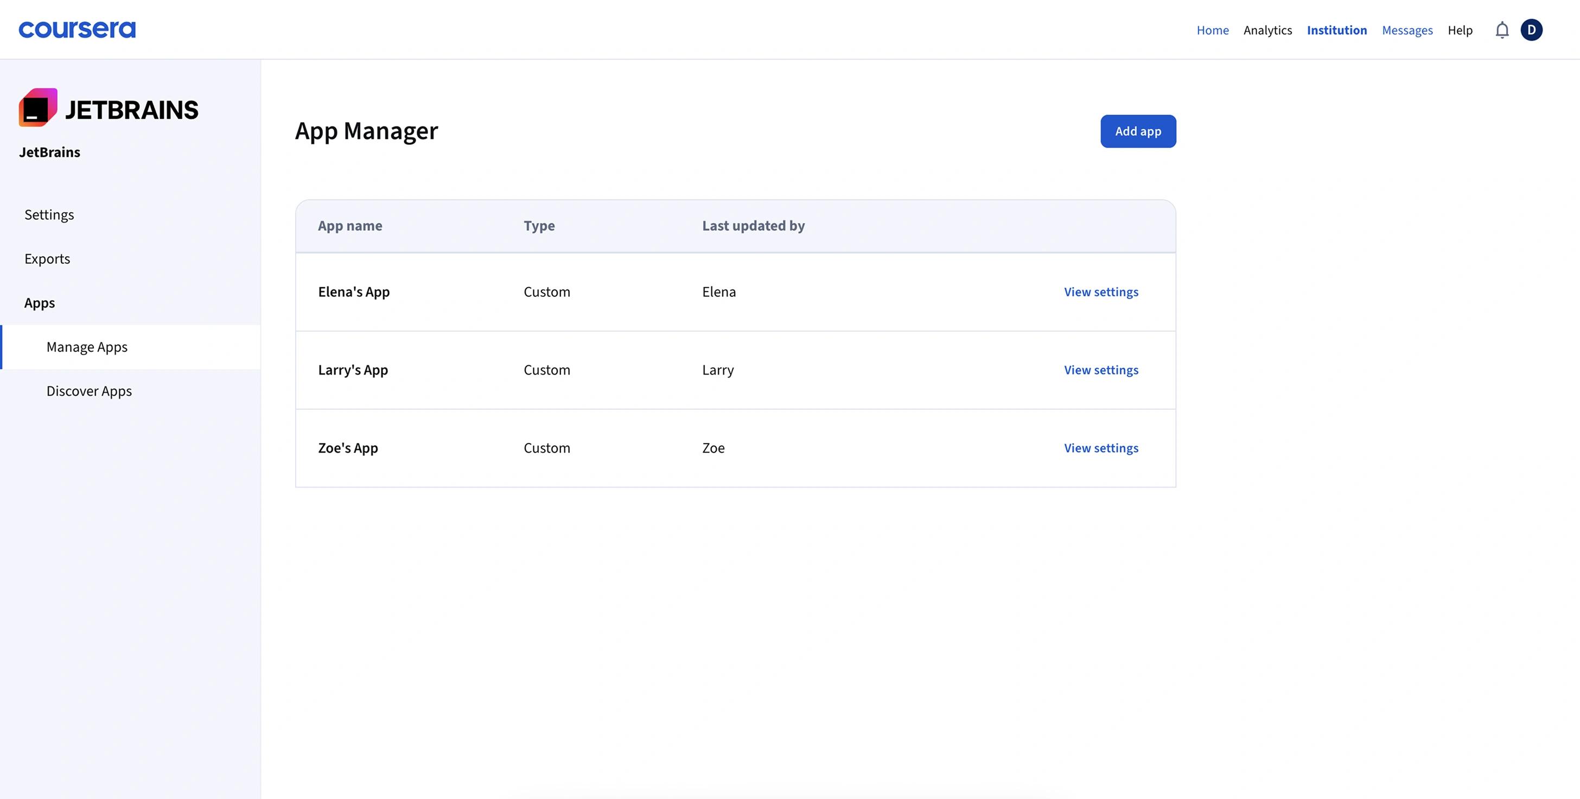Open Settings in the sidebar
The width and height of the screenshot is (1580, 799).
49,215
